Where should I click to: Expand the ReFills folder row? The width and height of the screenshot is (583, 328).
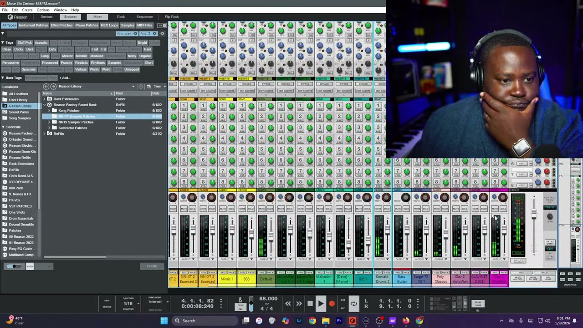(44, 134)
